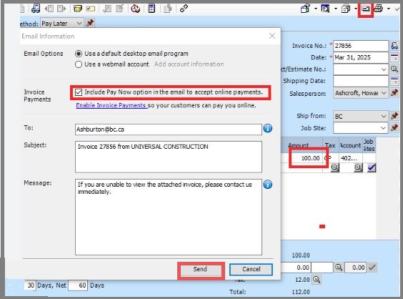The width and height of the screenshot is (403, 299).
Task: Open the Salesperson dropdown showing Ashcroft
Action: click(384, 93)
